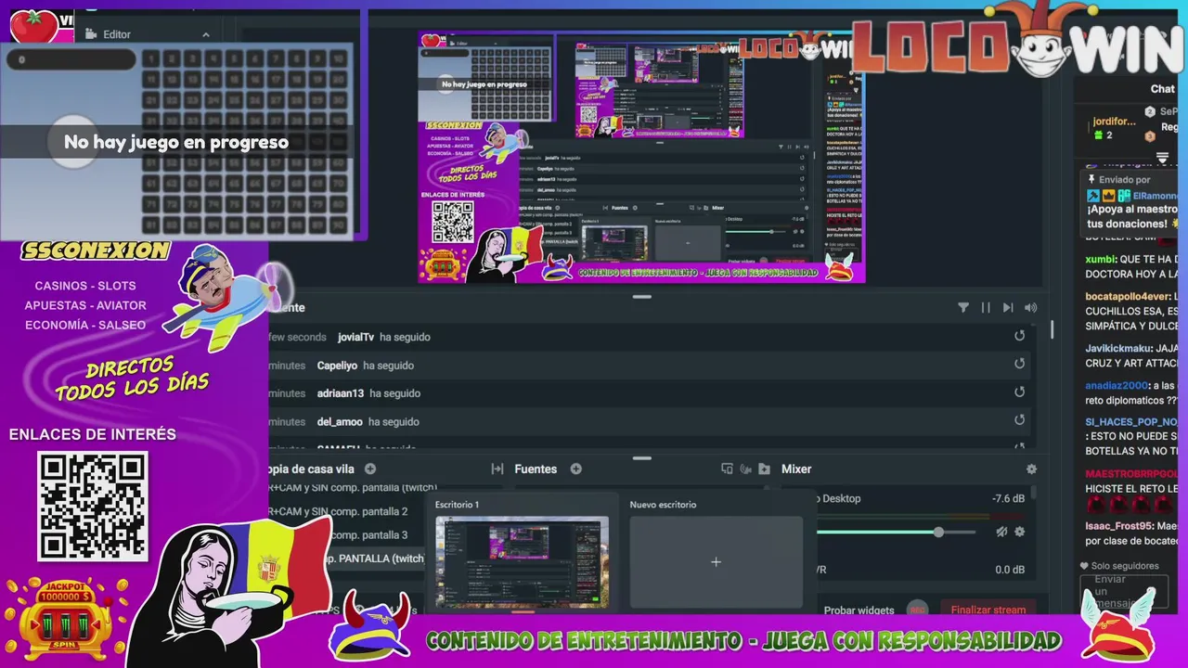Replay the adriaan13 follow alert
The height and width of the screenshot is (668, 1188).
(1019, 392)
